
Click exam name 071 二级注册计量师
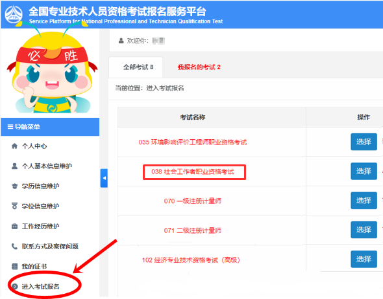pyautogui.click(x=193, y=230)
